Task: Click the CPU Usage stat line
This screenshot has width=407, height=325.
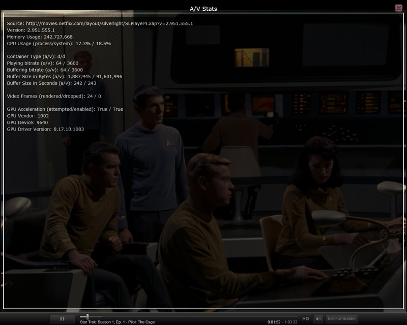Action: coord(59,43)
